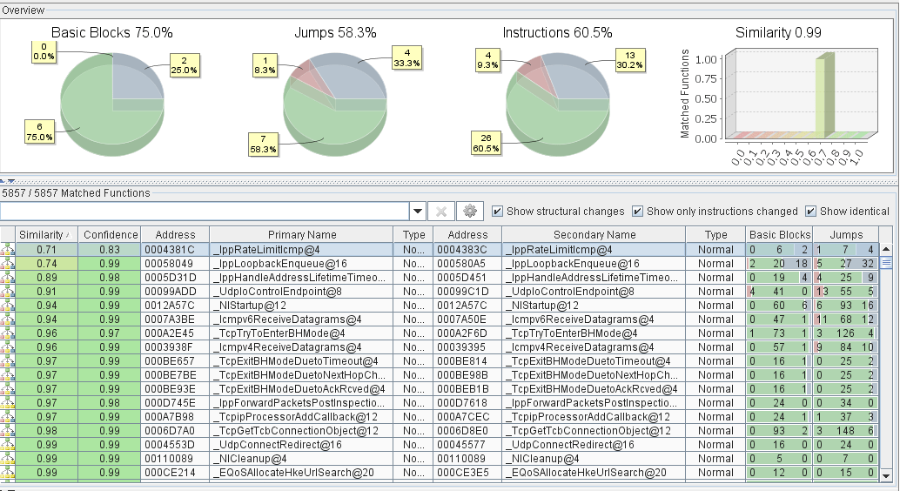The width and height of the screenshot is (900, 491).
Task: Click flowgraph icon for _NlCleanup@4 row
Action: click(x=8, y=459)
